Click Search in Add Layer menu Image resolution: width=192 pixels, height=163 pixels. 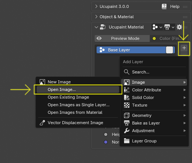[154, 72]
